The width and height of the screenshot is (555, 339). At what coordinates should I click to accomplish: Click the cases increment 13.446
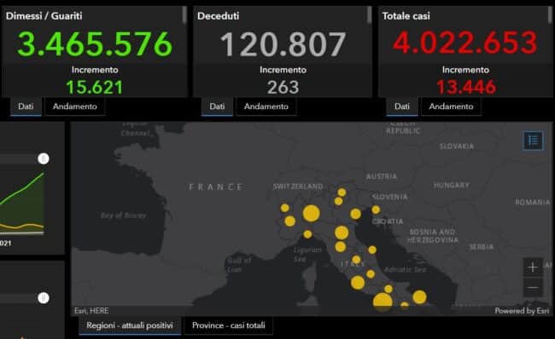coord(466,87)
